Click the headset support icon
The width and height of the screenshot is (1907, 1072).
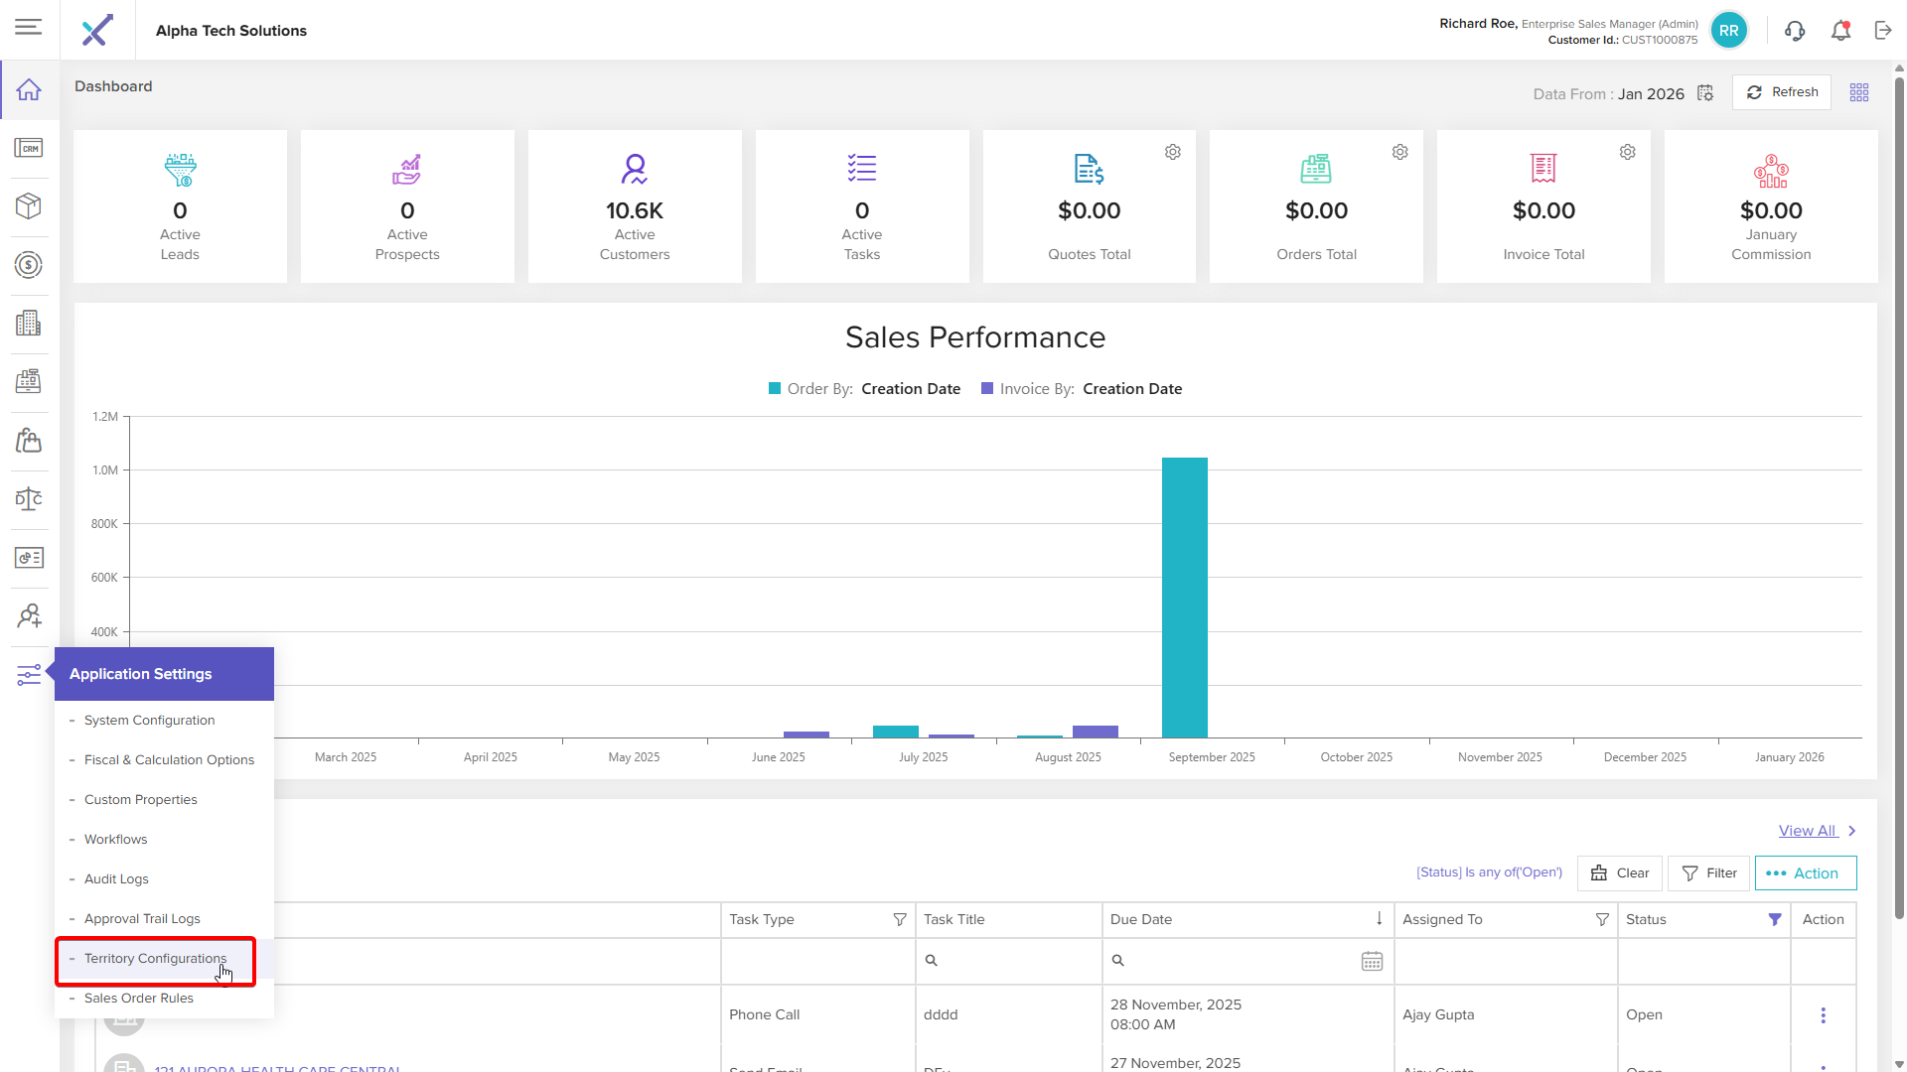coord(1794,31)
